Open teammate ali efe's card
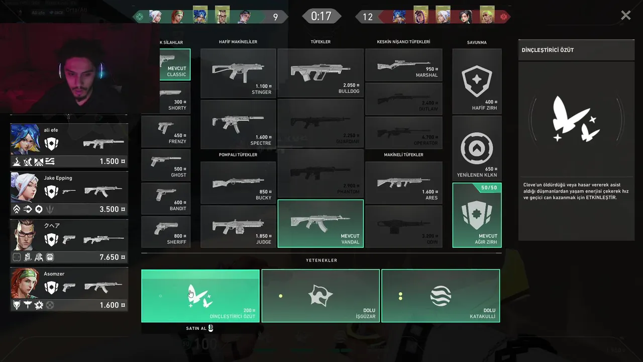 click(69, 146)
